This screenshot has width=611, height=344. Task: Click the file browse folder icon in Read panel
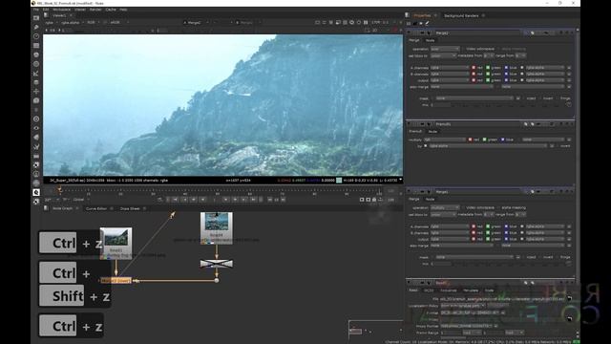[569, 299]
